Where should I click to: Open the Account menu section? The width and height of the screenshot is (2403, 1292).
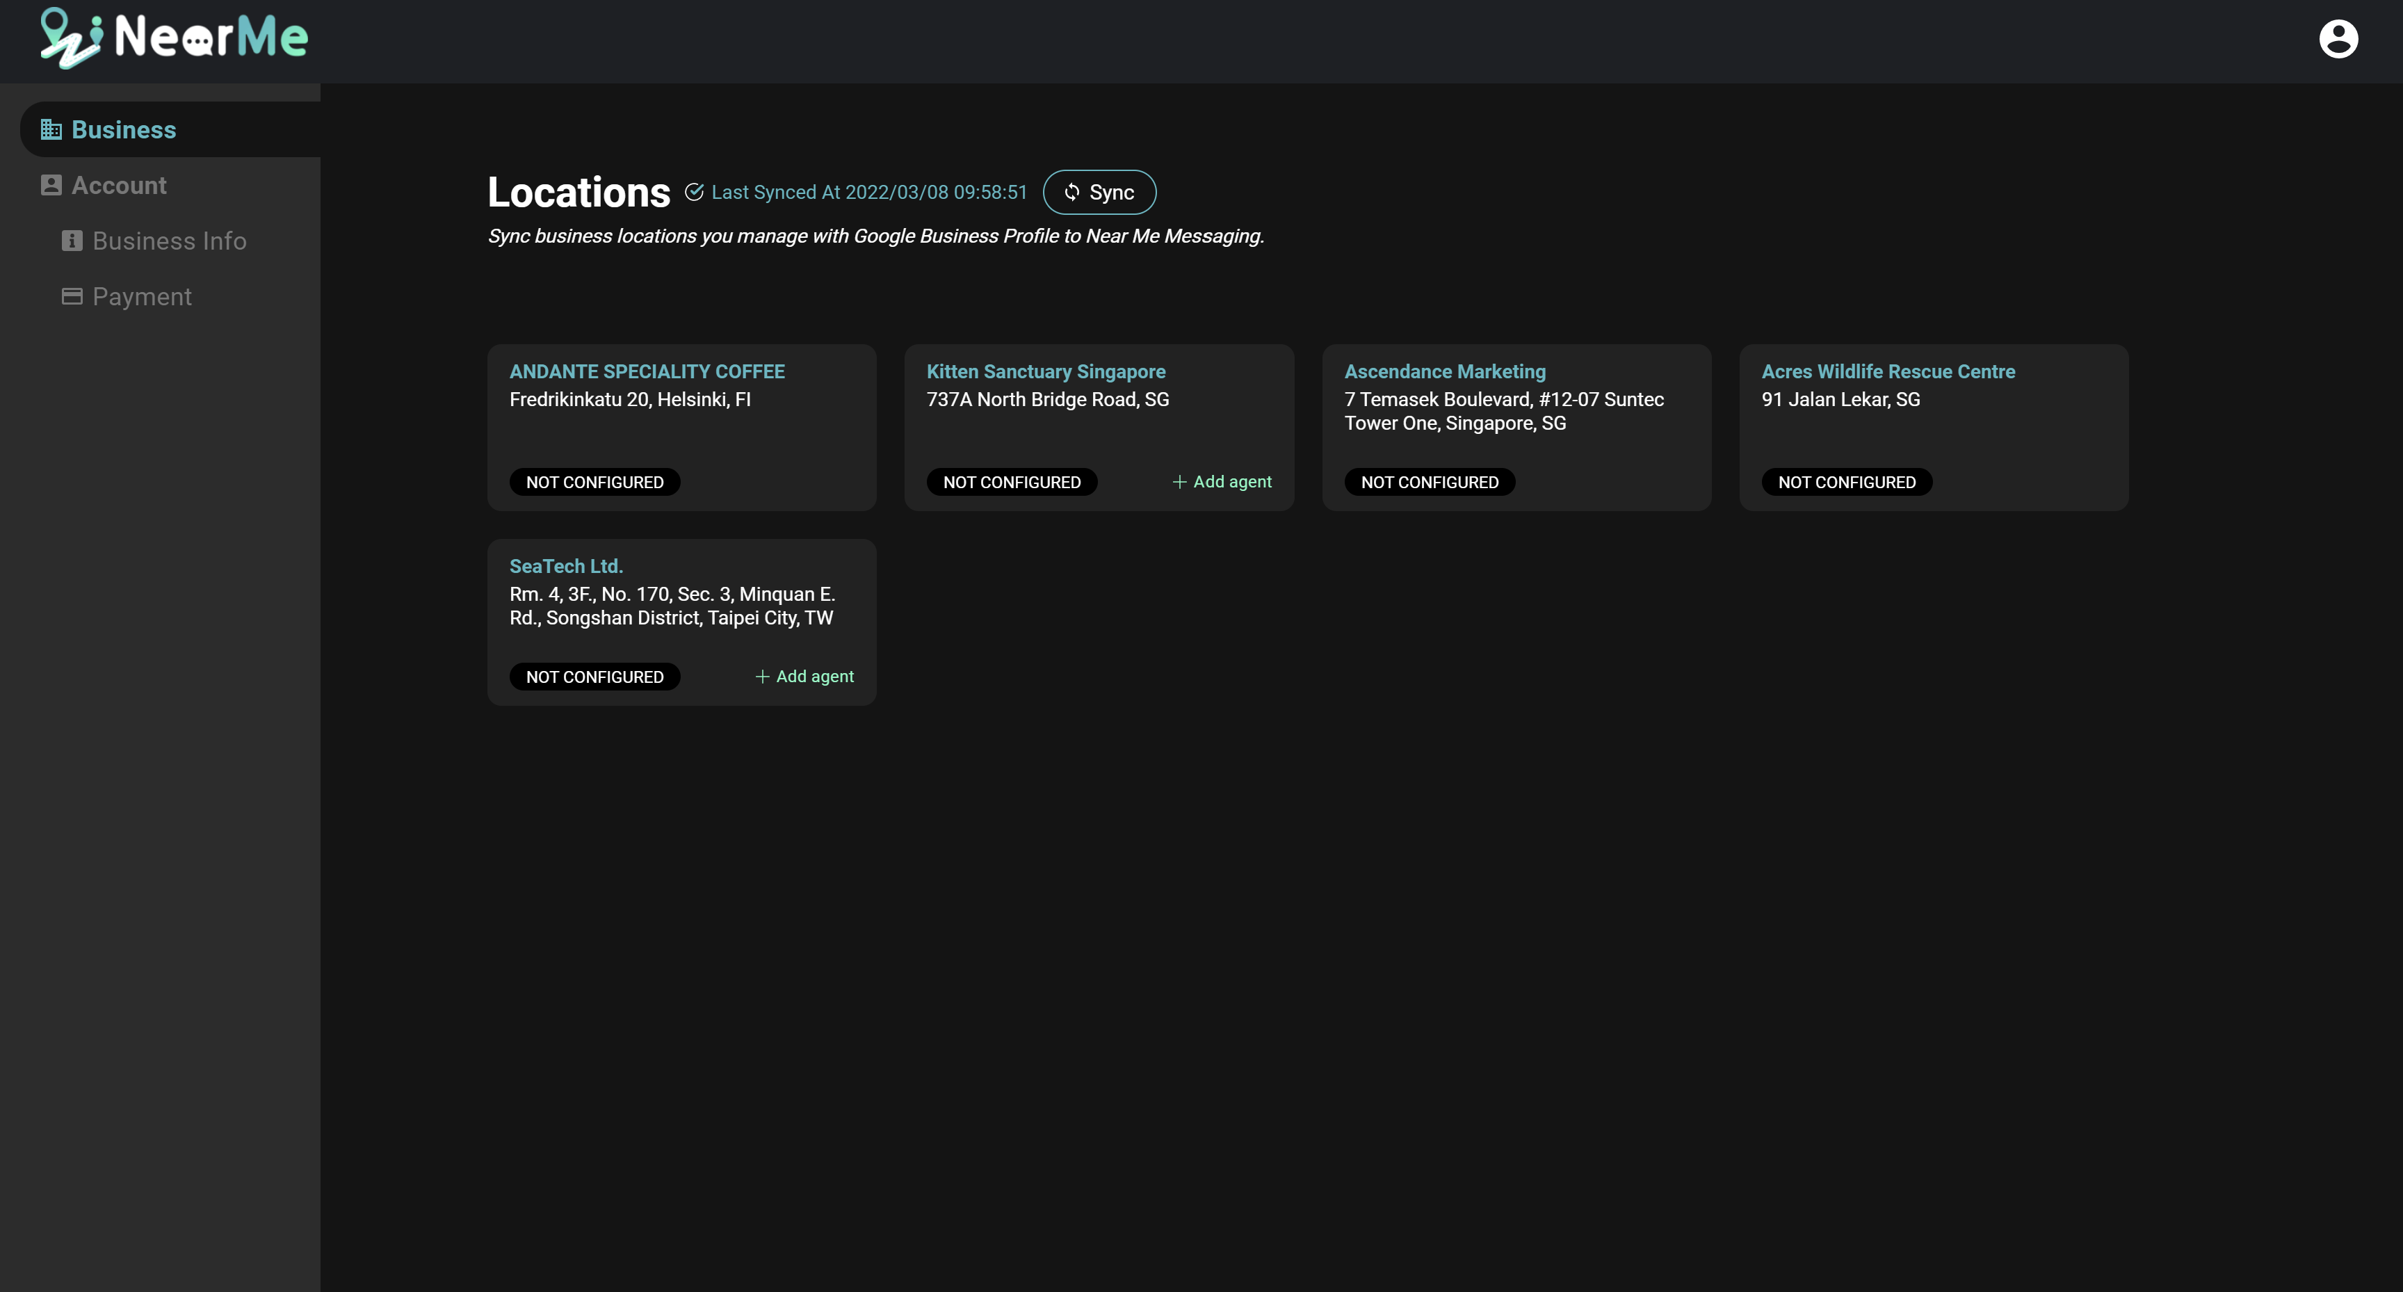click(x=120, y=186)
